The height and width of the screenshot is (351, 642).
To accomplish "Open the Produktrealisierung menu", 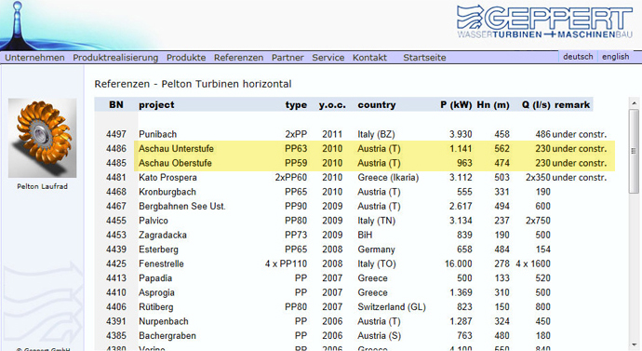I will click(x=115, y=58).
